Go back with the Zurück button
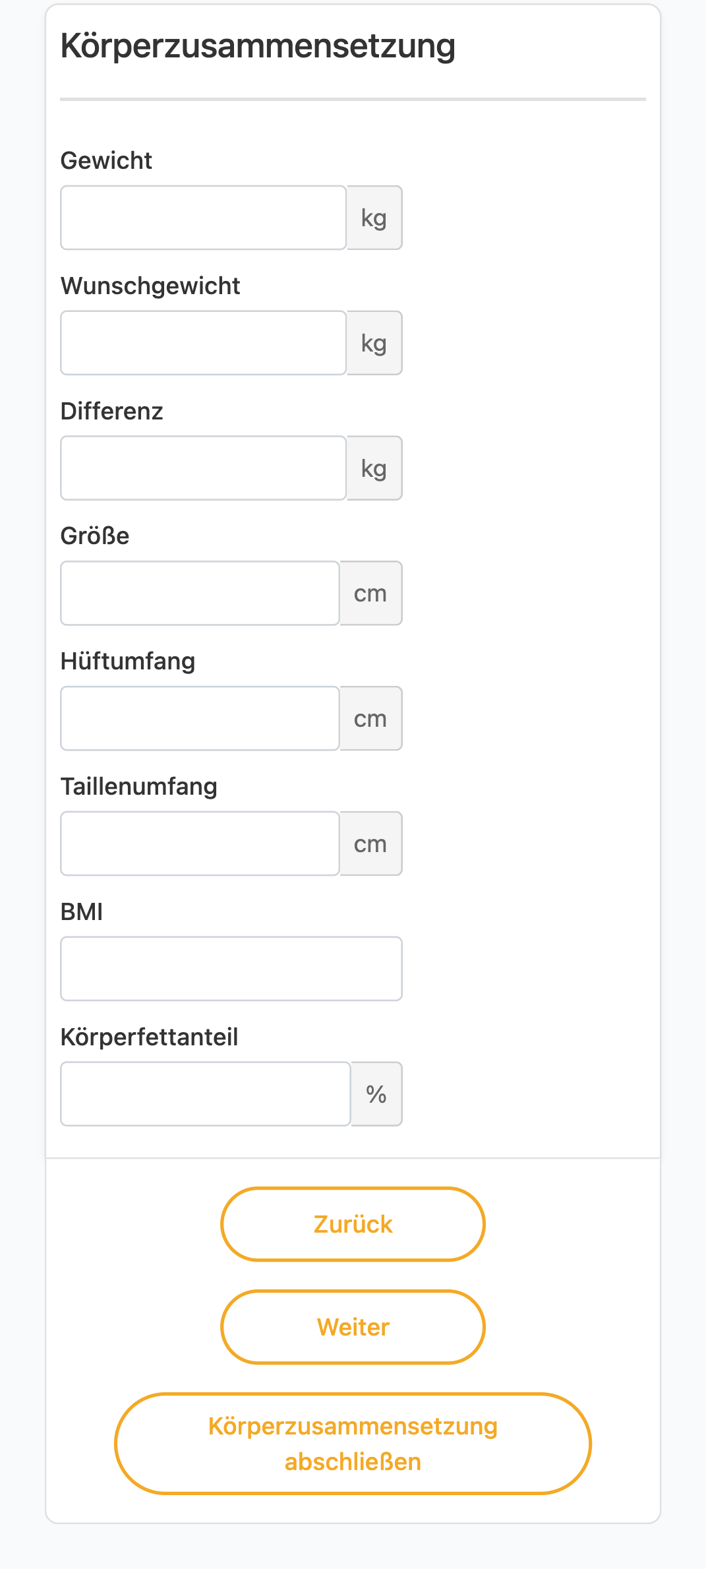The height and width of the screenshot is (1569, 706). pyautogui.click(x=353, y=1224)
